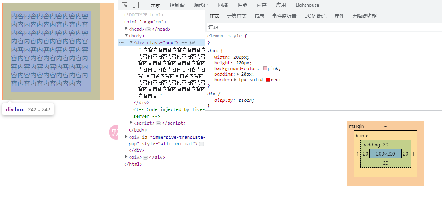
Task: Click the ellipsis badge inside head tag
Action: tap(148, 29)
